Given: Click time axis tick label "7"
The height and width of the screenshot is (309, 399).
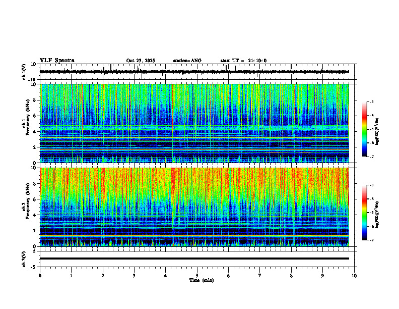Looking at the screenshot, I should [260, 276].
